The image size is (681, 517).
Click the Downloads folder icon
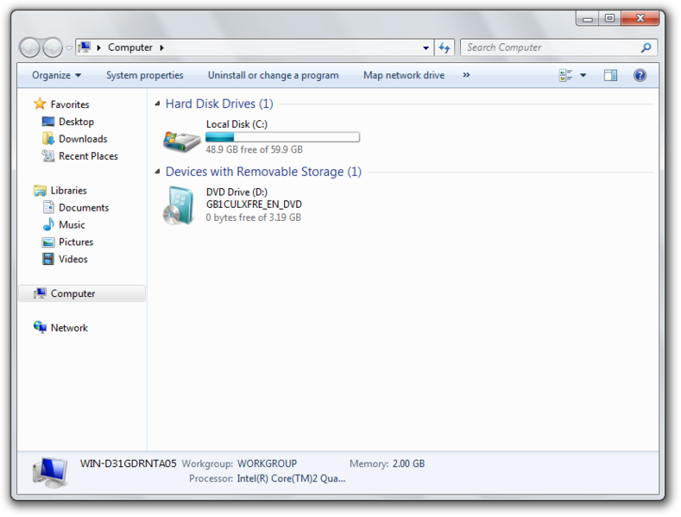(47, 139)
